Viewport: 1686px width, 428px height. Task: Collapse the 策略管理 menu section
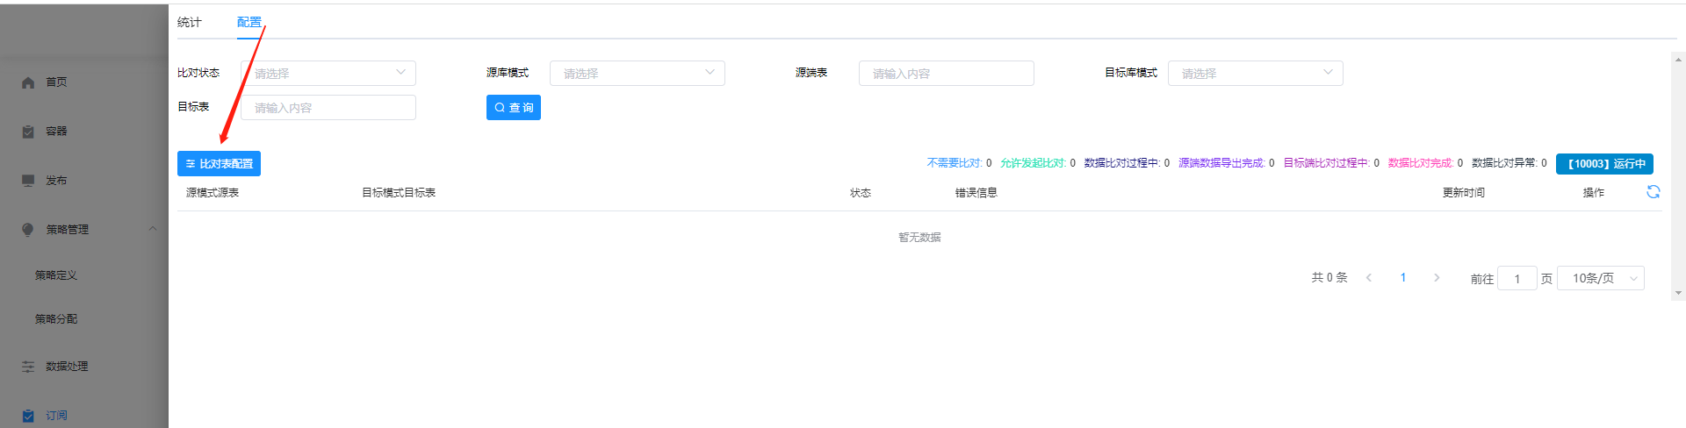click(153, 229)
